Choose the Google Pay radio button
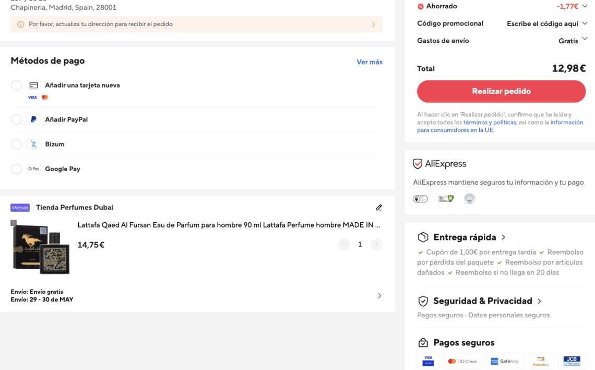The height and width of the screenshot is (370, 595). pos(16,169)
